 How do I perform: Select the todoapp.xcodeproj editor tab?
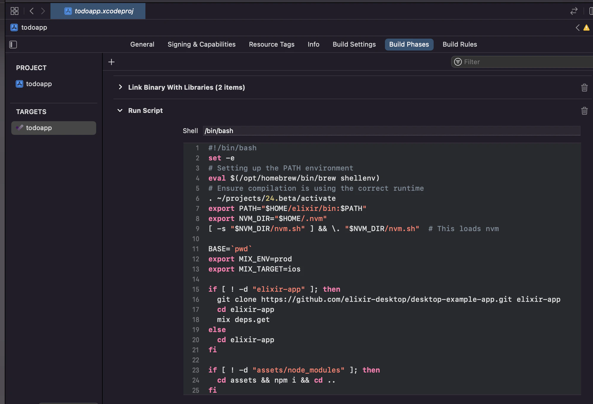[98, 11]
